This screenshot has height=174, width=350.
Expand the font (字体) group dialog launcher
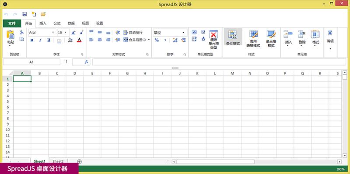(x=82, y=55)
